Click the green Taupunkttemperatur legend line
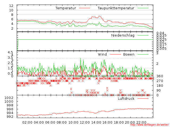Viewport: 170px width, 127px height. pyautogui.click(x=143, y=8)
